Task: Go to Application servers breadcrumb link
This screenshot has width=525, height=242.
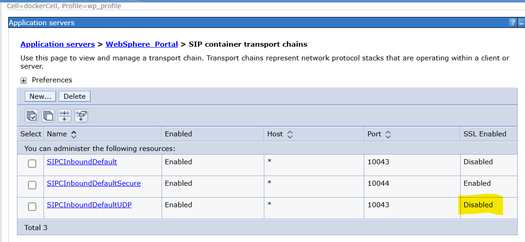Action: tap(57, 44)
